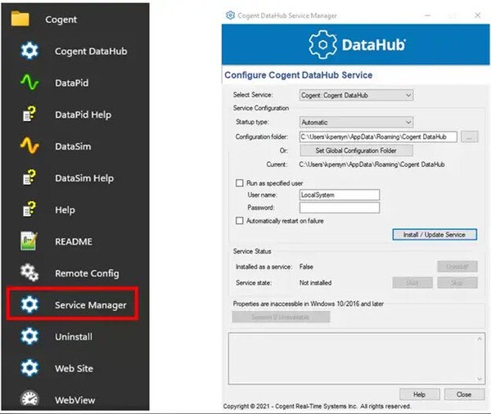Launch DataSim from the menu
Screen dimensions: 491x414
73,146
